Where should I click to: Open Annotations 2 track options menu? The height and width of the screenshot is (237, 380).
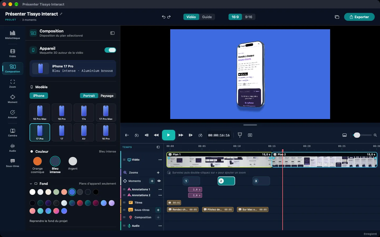(x=160, y=195)
